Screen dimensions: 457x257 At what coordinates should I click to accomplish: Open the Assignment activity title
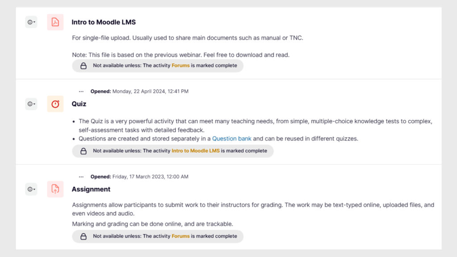[x=91, y=189]
